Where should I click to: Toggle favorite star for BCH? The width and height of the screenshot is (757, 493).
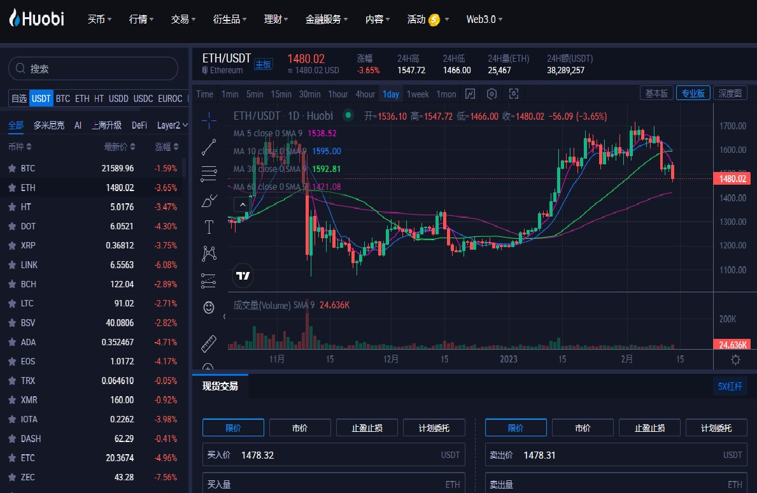(x=12, y=284)
